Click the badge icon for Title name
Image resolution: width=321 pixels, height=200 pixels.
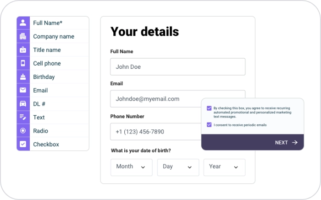click(x=23, y=50)
